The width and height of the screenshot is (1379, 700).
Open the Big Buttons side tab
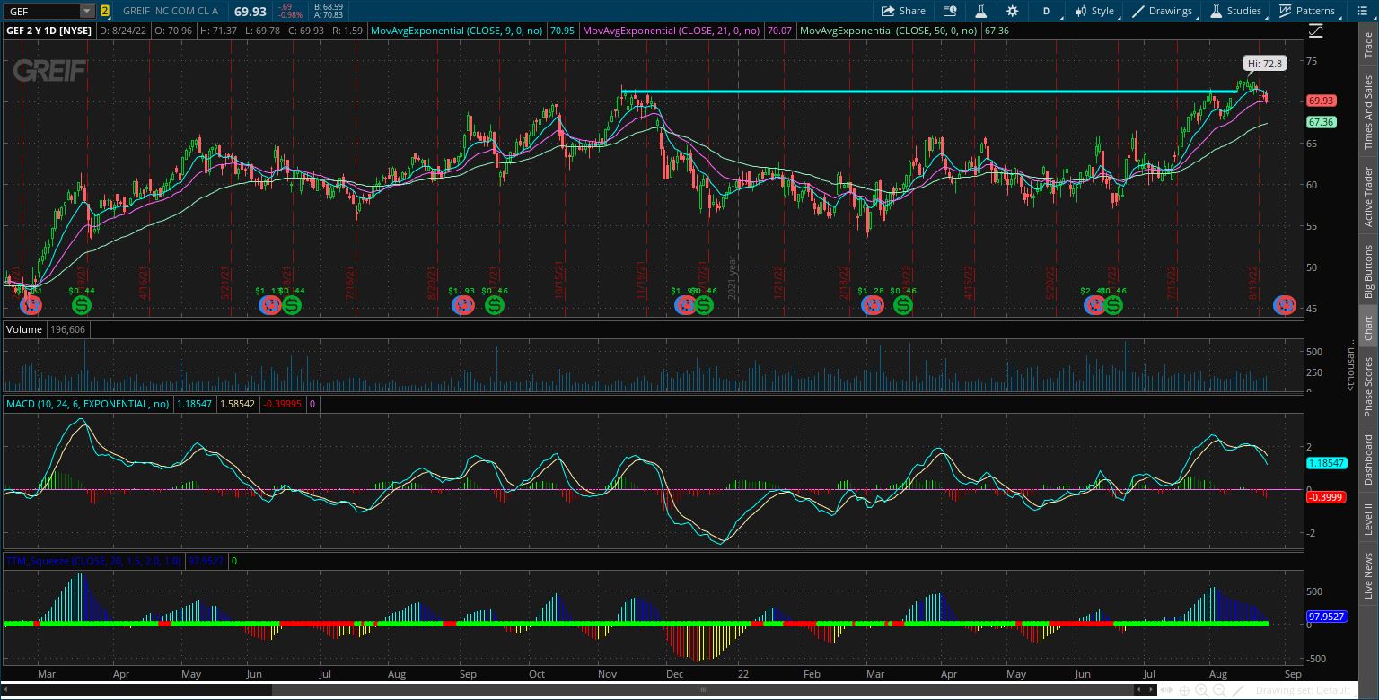coord(1368,271)
